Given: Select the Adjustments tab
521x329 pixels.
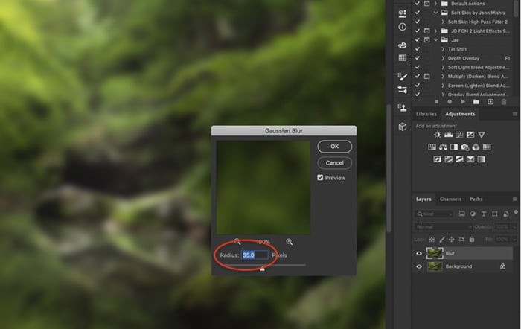Looking at the screenshot, I should click(460, 114).
